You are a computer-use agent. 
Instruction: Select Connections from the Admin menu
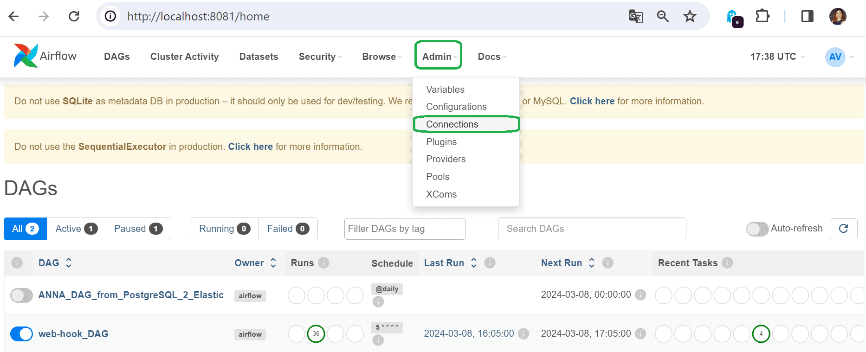(452, 124)
